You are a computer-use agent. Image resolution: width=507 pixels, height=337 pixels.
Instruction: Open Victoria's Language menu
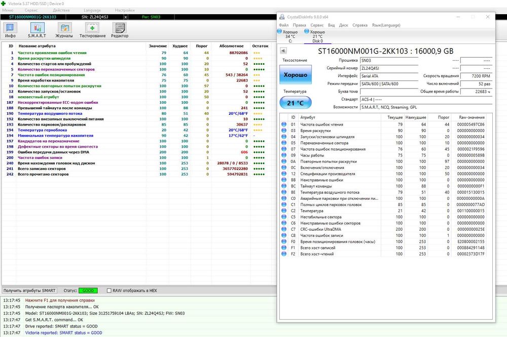coord(92,10)
